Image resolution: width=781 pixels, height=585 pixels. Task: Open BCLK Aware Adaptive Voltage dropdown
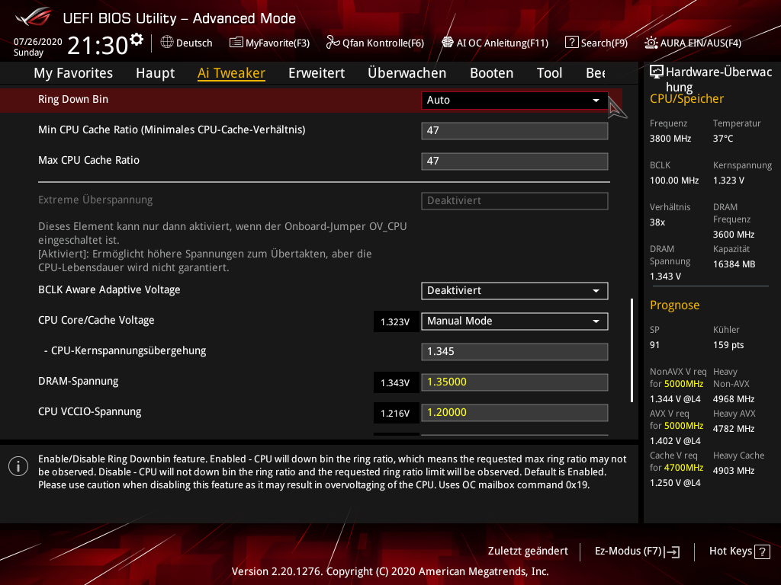pos(515,290)
